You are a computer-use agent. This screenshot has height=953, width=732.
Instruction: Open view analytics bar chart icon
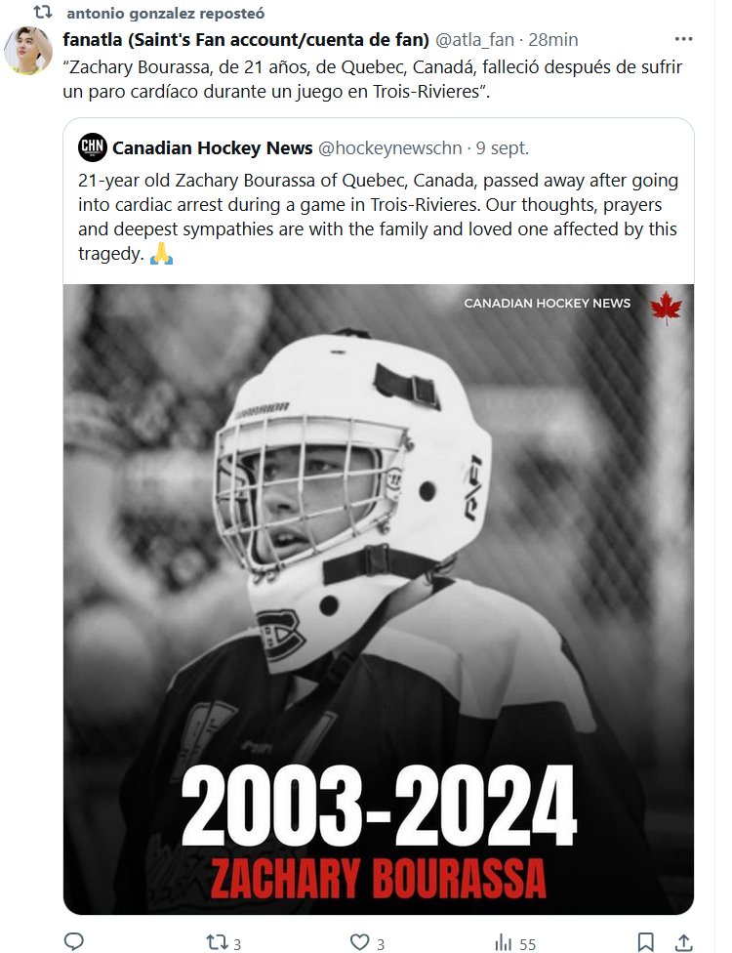(505, 942)
